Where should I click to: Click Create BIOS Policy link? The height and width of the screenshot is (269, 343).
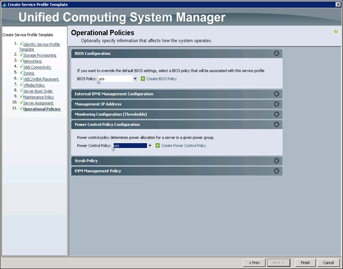[161, 79]
